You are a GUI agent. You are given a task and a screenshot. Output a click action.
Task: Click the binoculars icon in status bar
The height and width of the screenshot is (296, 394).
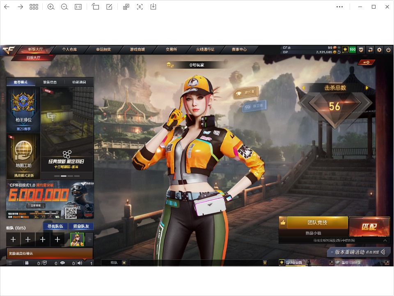26,263
